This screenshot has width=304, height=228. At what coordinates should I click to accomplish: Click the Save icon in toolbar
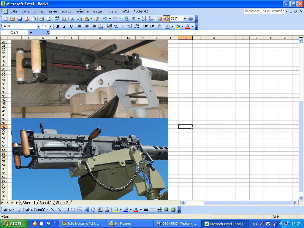tap(20, 19)
